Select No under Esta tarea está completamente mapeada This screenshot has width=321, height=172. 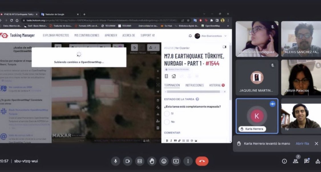coord(166,121)
